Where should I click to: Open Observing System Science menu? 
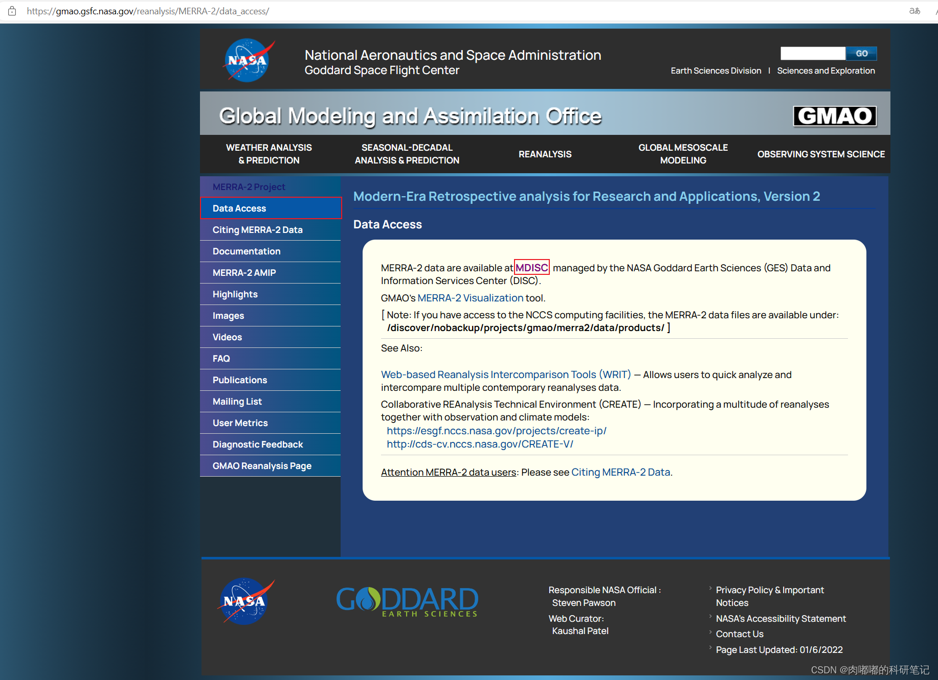(x=821, y=154)
